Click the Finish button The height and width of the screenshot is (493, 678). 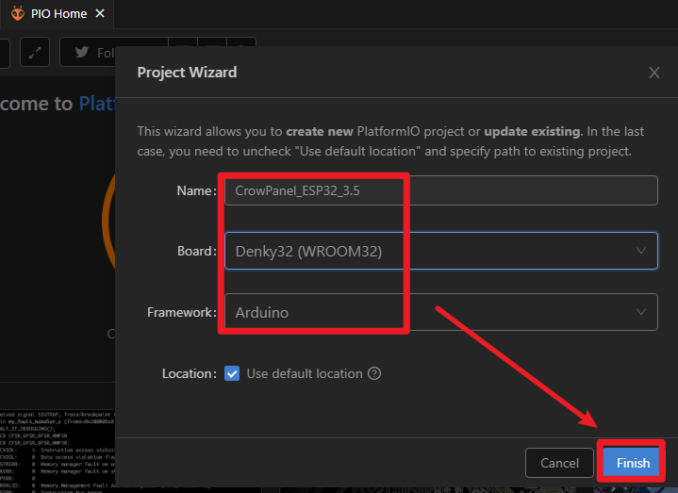tap(633, 463)
